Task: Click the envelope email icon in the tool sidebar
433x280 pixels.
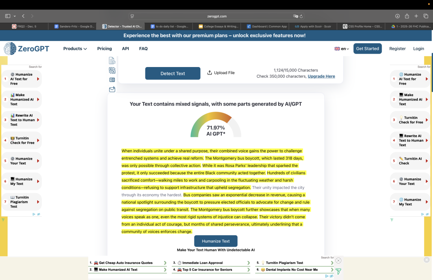Action: [x=112, y=89]
